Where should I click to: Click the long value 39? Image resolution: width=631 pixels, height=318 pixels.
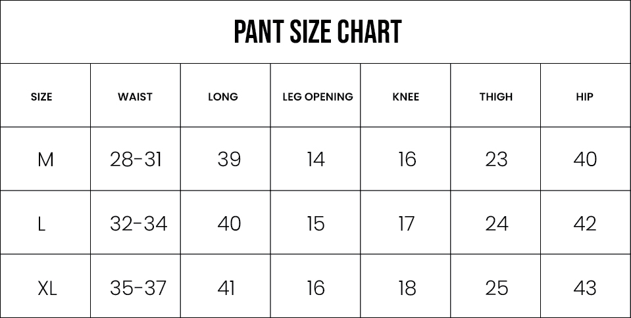click(229, 160)
